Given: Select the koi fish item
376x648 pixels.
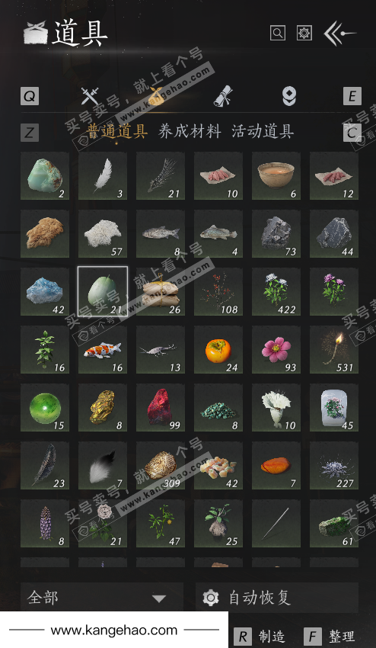Looking at the screenshot, I should point(103,350).
